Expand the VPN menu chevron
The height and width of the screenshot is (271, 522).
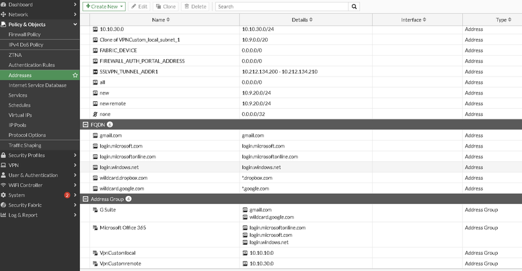point(75,165)
